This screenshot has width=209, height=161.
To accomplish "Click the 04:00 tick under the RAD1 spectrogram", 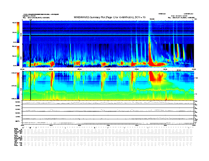I will pos(51,69).
